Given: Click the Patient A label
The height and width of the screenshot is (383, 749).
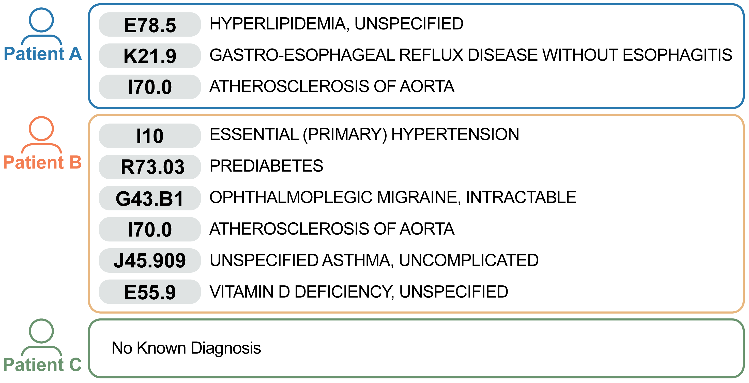Looking at the screenshot, I should 43,54.
